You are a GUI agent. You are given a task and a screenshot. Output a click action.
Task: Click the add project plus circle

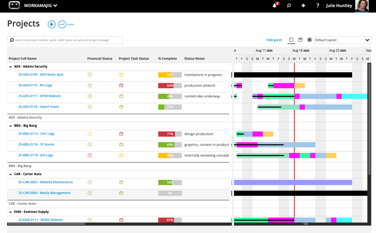tap(52, 24)
